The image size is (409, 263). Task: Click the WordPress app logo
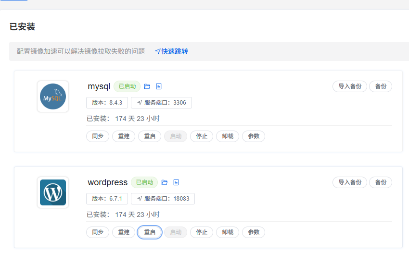[53, 192]
